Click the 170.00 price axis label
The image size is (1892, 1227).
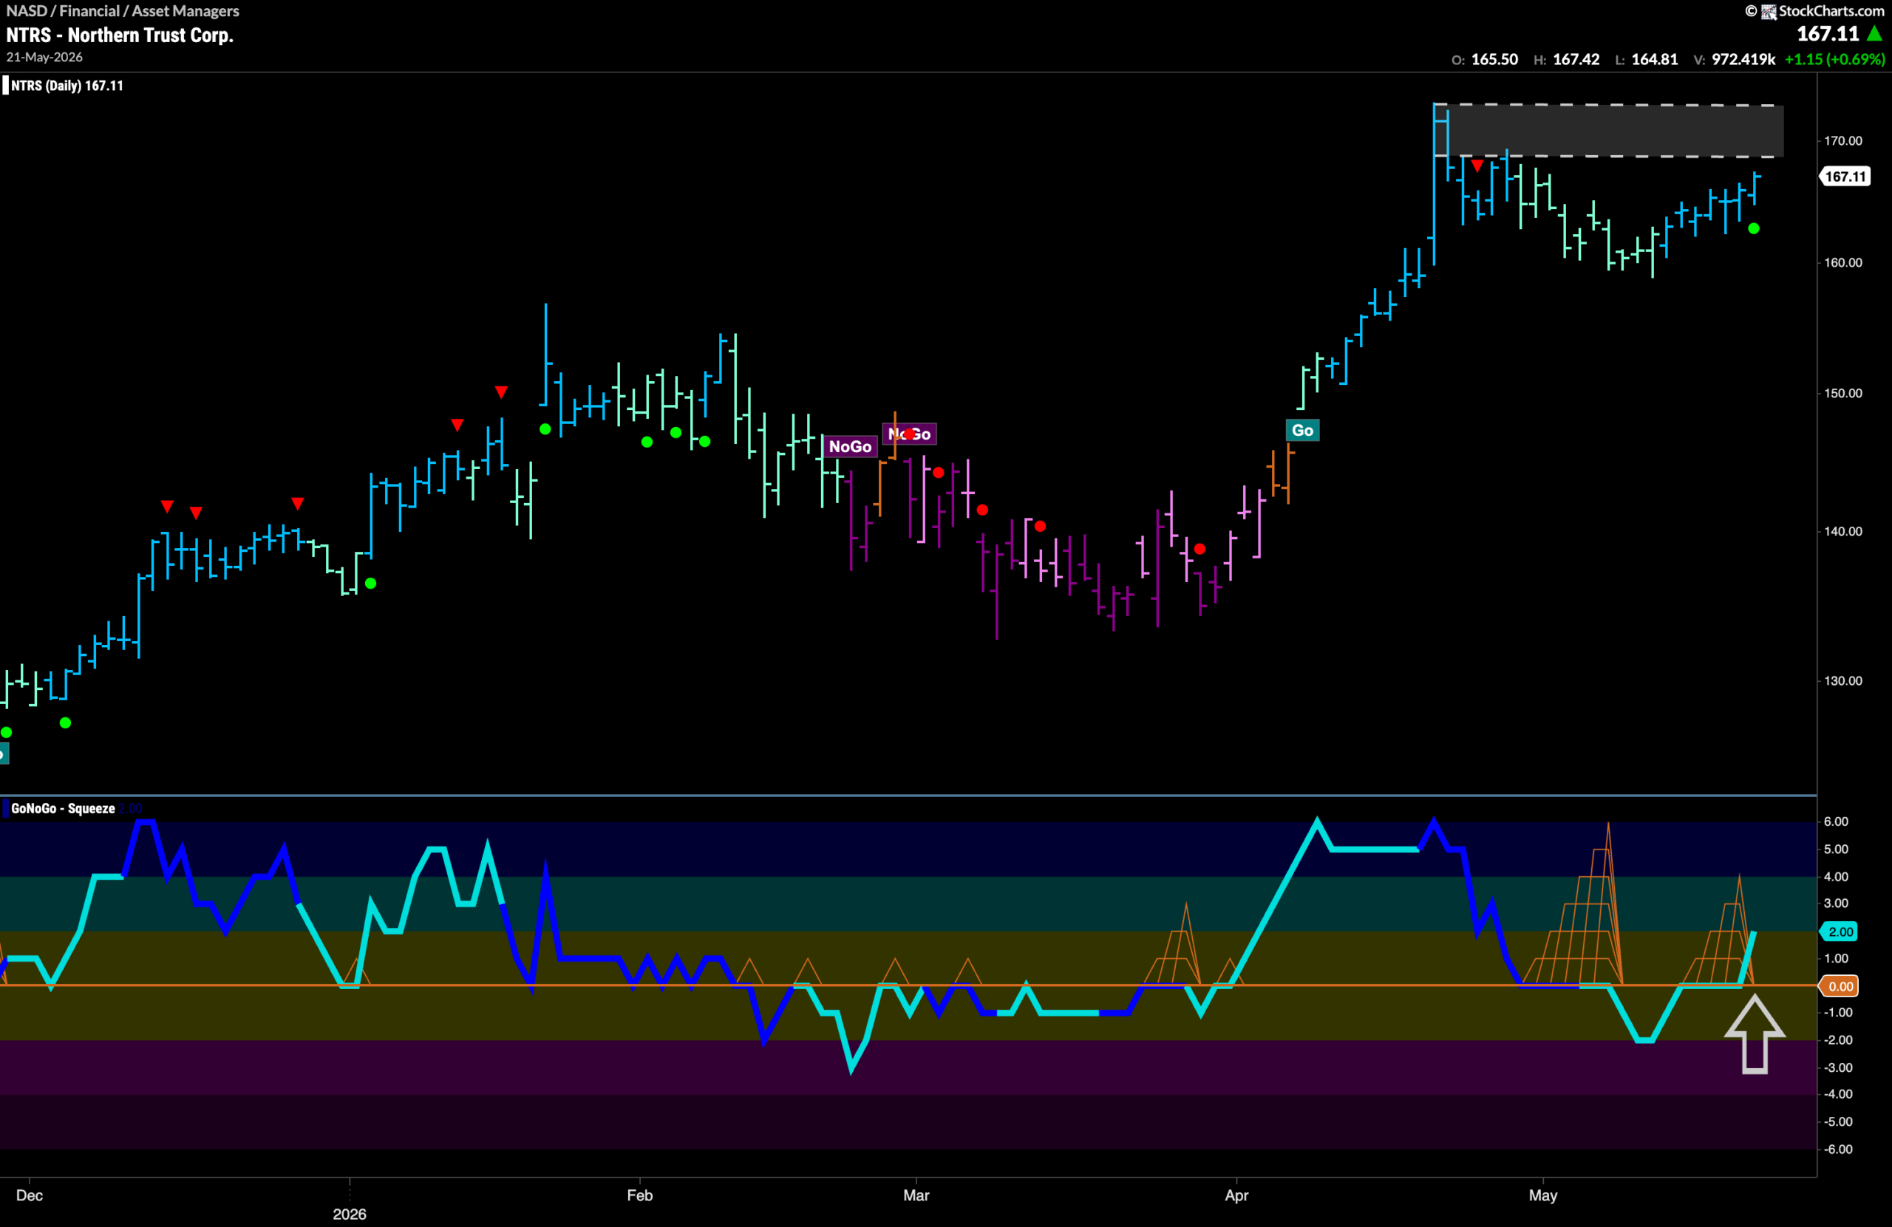[1842, 140]
